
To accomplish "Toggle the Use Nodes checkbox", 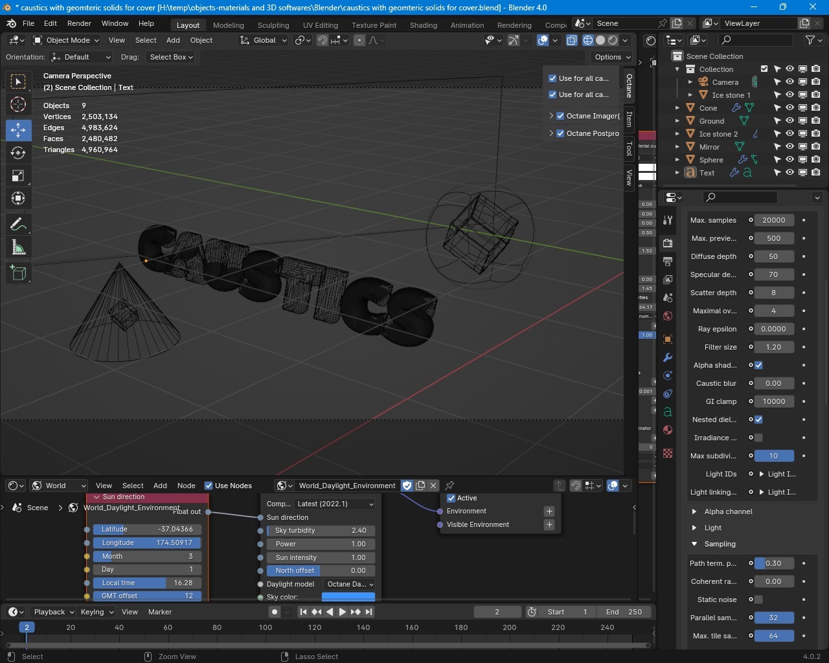I will (209, 486).
